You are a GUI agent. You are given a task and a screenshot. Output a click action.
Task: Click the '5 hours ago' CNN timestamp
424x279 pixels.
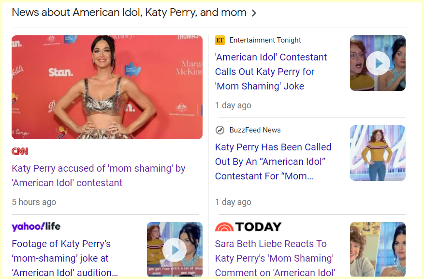(x=34, y=202)
